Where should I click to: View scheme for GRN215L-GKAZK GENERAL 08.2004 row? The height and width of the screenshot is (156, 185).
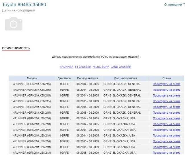(x=166, y=95)
